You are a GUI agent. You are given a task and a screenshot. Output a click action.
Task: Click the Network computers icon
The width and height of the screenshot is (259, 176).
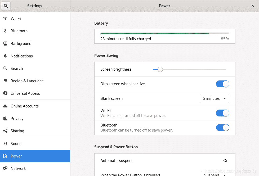pyautogui.click(x=5, y=168)
